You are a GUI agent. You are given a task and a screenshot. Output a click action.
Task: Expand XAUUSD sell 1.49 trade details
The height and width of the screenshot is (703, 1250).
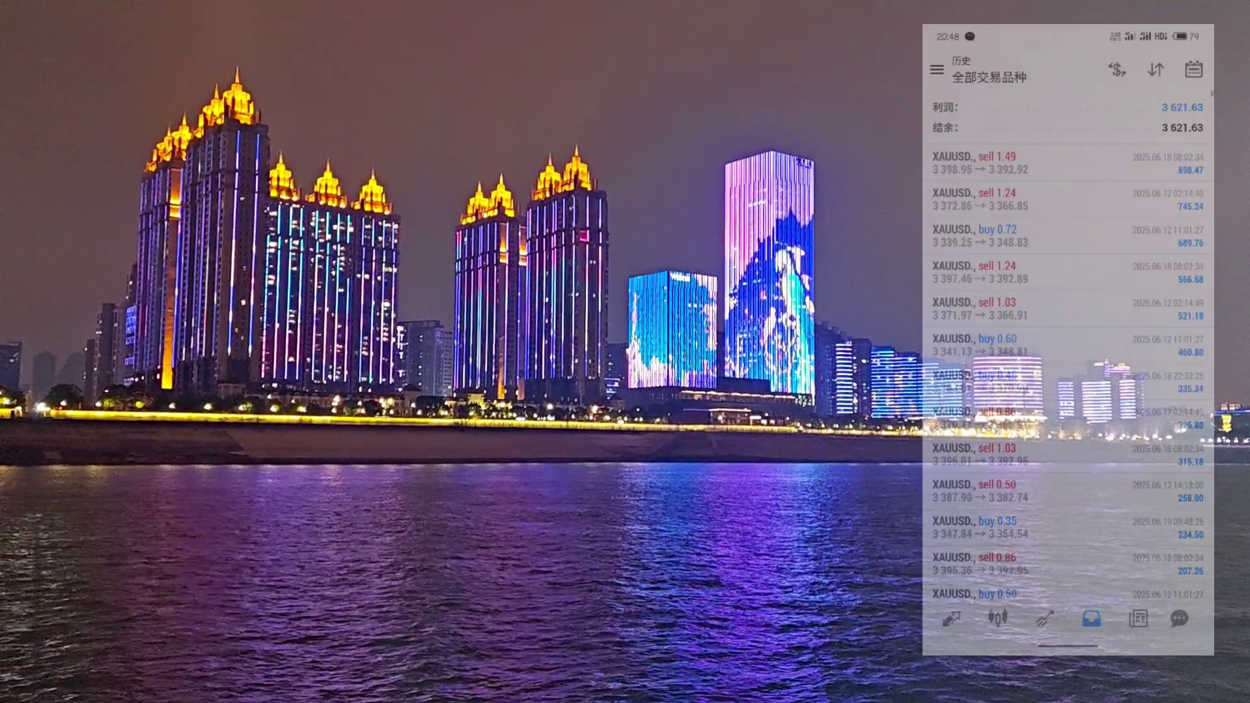(1068, 163)
